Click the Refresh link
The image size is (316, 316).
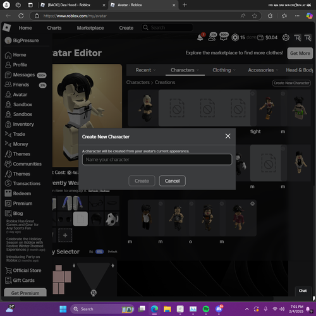[x=94, y=191]
